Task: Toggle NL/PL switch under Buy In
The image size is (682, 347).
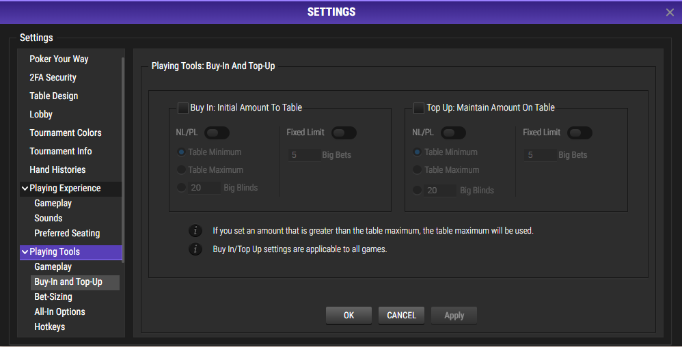Action: pyautogui.click(x=217, y=133)
